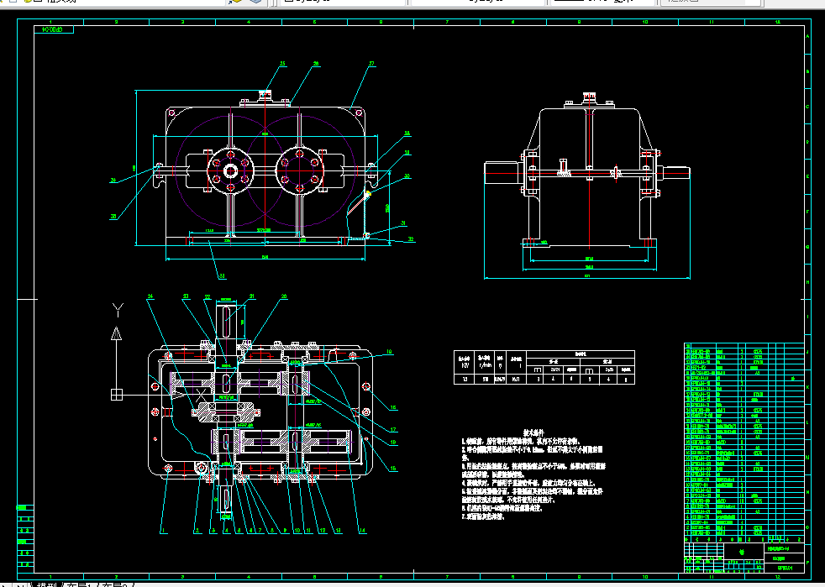Select balloon number 13 under plan view

338,531
